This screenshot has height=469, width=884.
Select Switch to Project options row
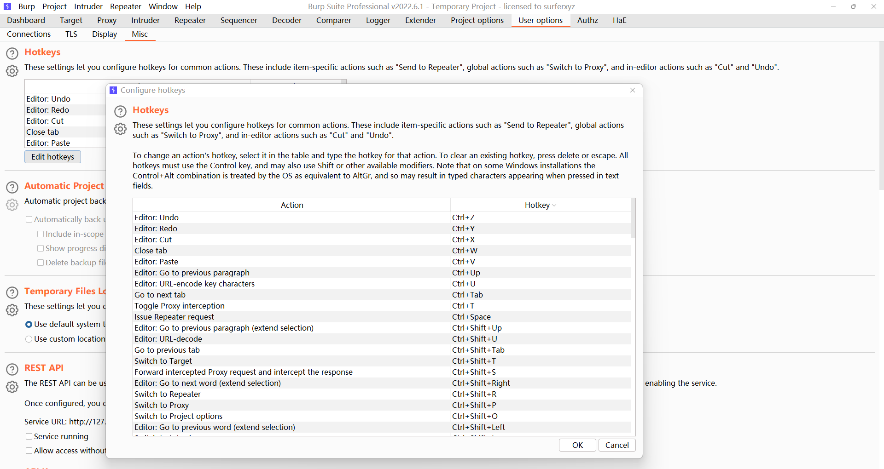coord(382,416)
